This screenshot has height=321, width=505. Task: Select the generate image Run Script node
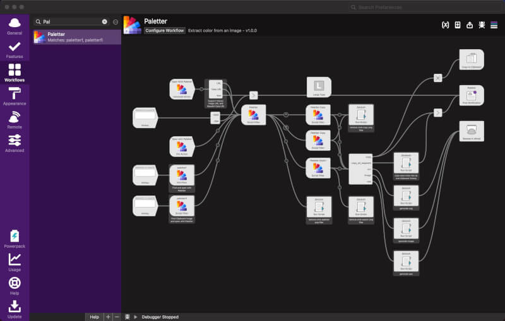[x=406, y=228]
